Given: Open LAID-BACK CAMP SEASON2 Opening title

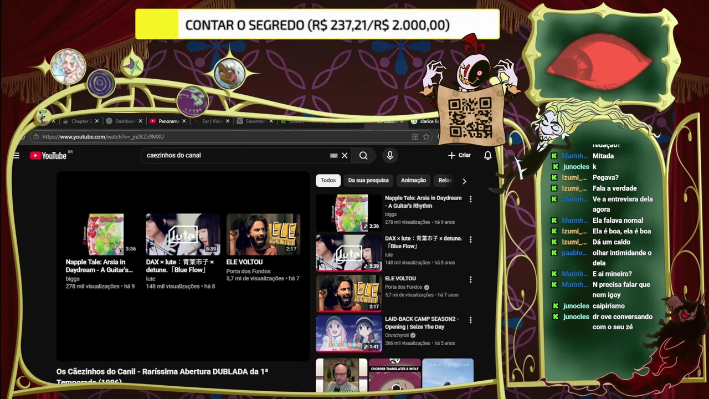Looking at the screenshot, I should tap(422, 323).
